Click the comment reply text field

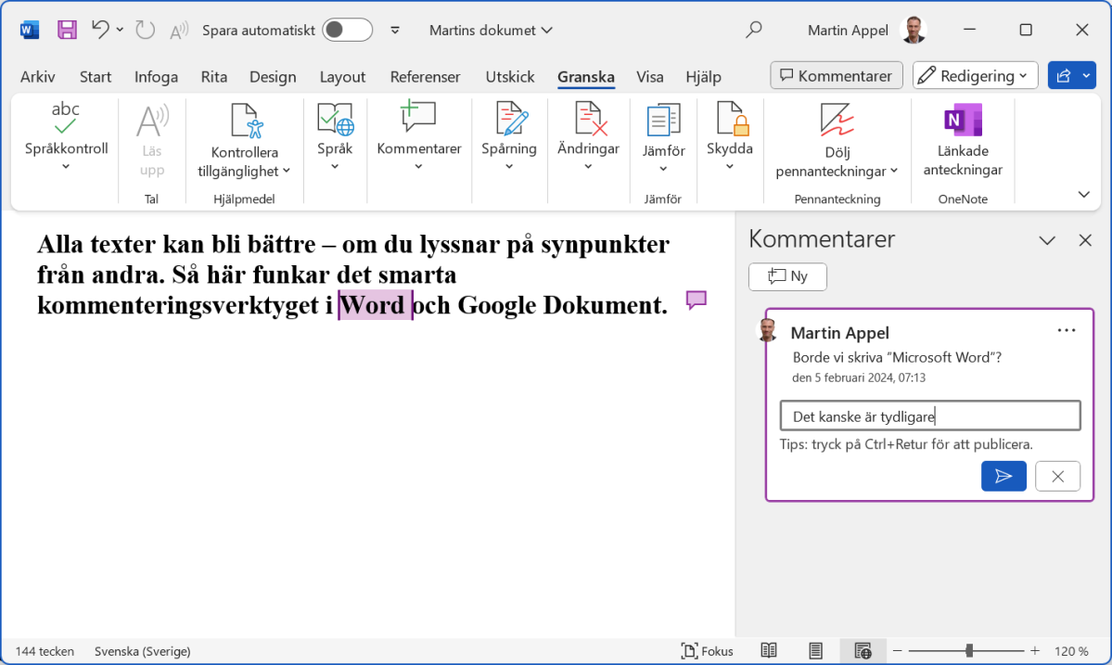(x=930, y=416)
